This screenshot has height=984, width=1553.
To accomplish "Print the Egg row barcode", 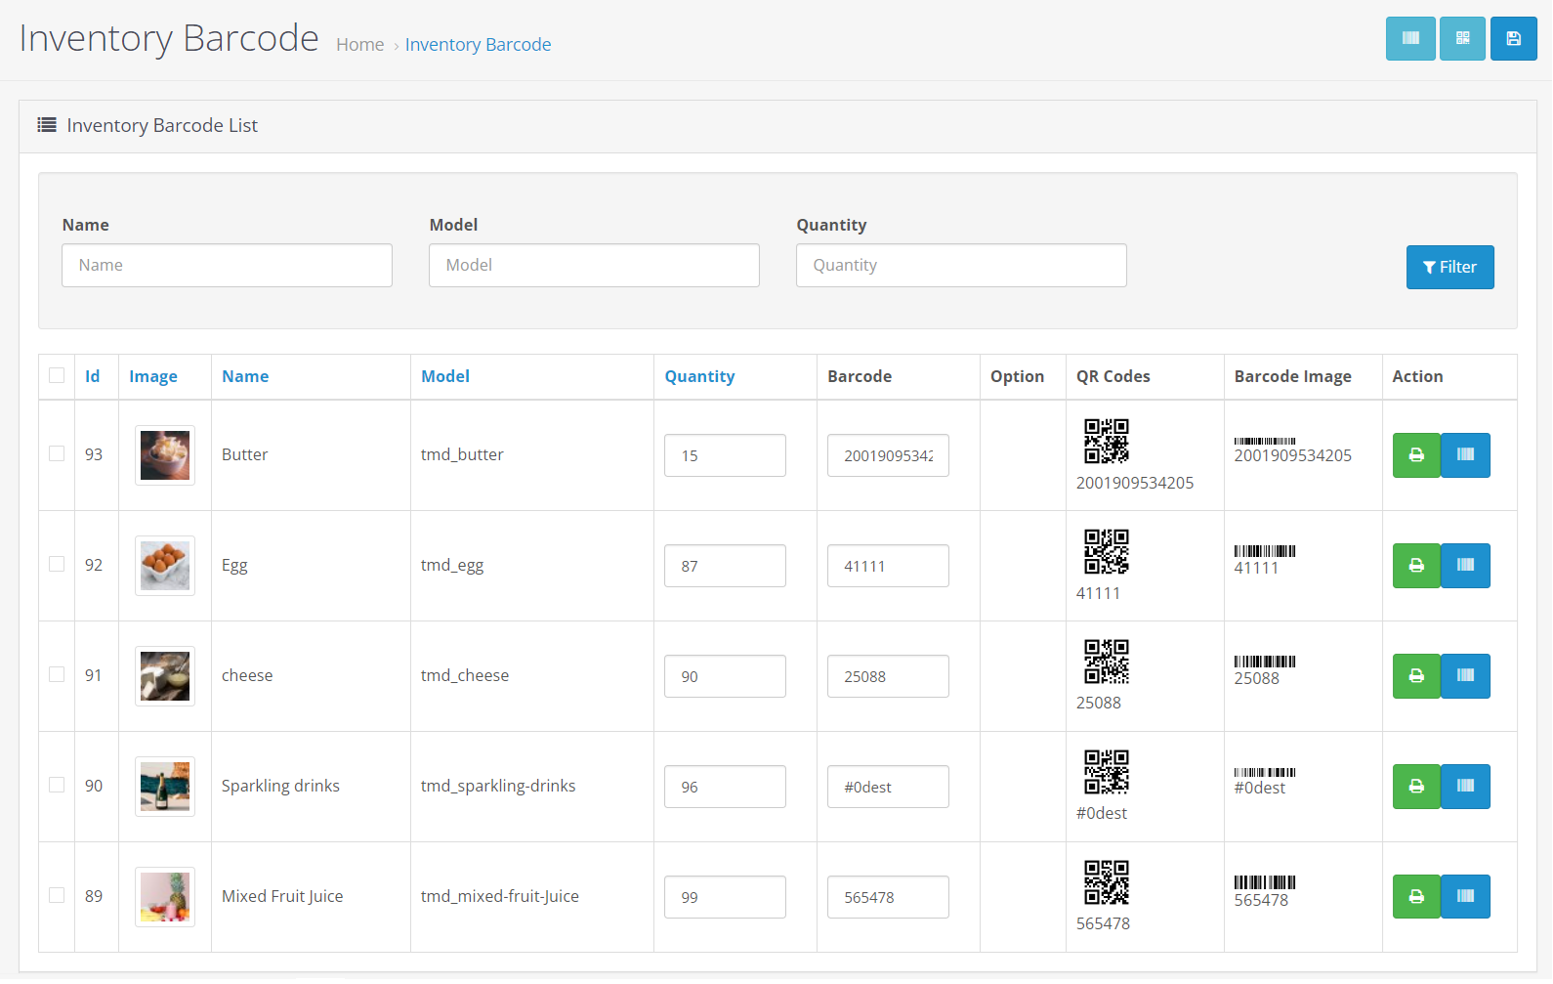I will [1416, 566].
